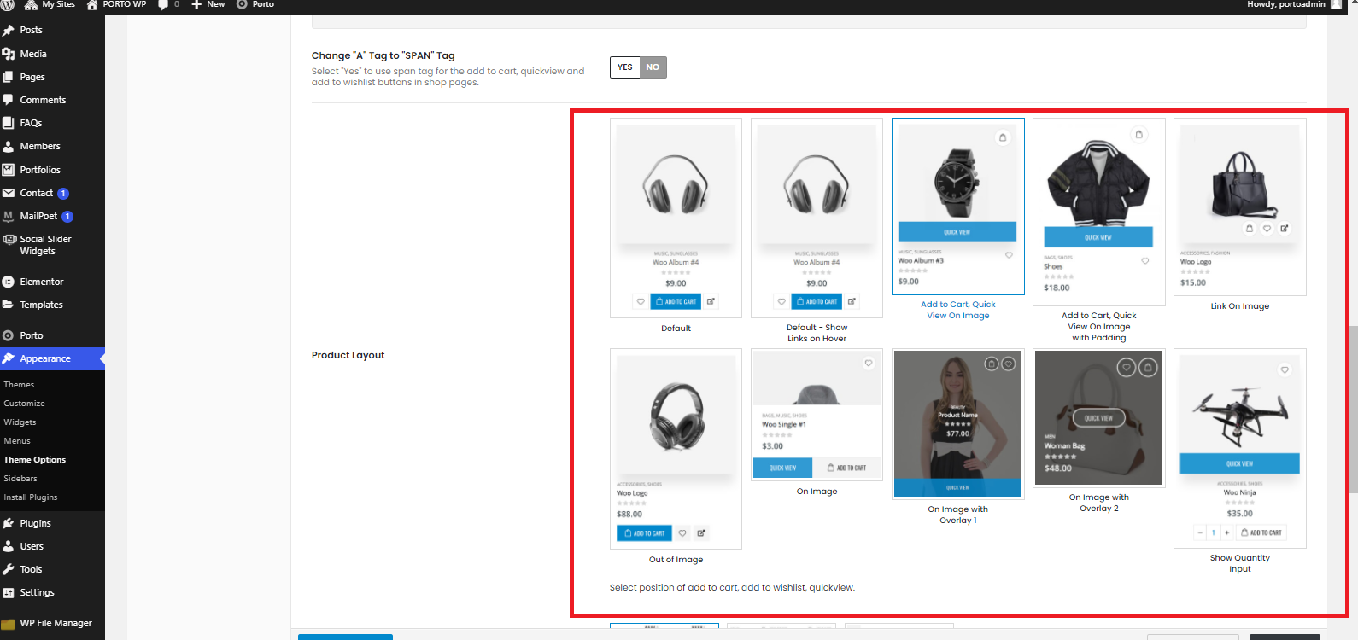
Task: Open Social Slider Widgets icon
Action: point(9,240)
